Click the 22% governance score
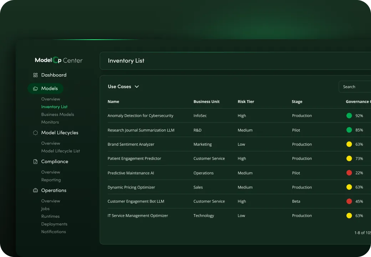Viewport: 371px width, 257px height. 359,173
